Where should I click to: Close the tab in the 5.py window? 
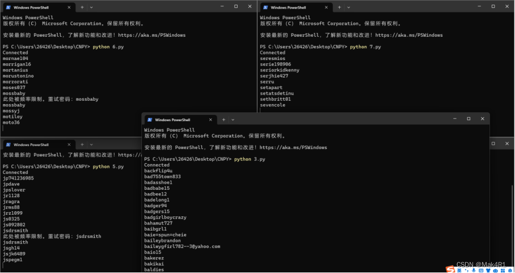[x=69, y=144]
